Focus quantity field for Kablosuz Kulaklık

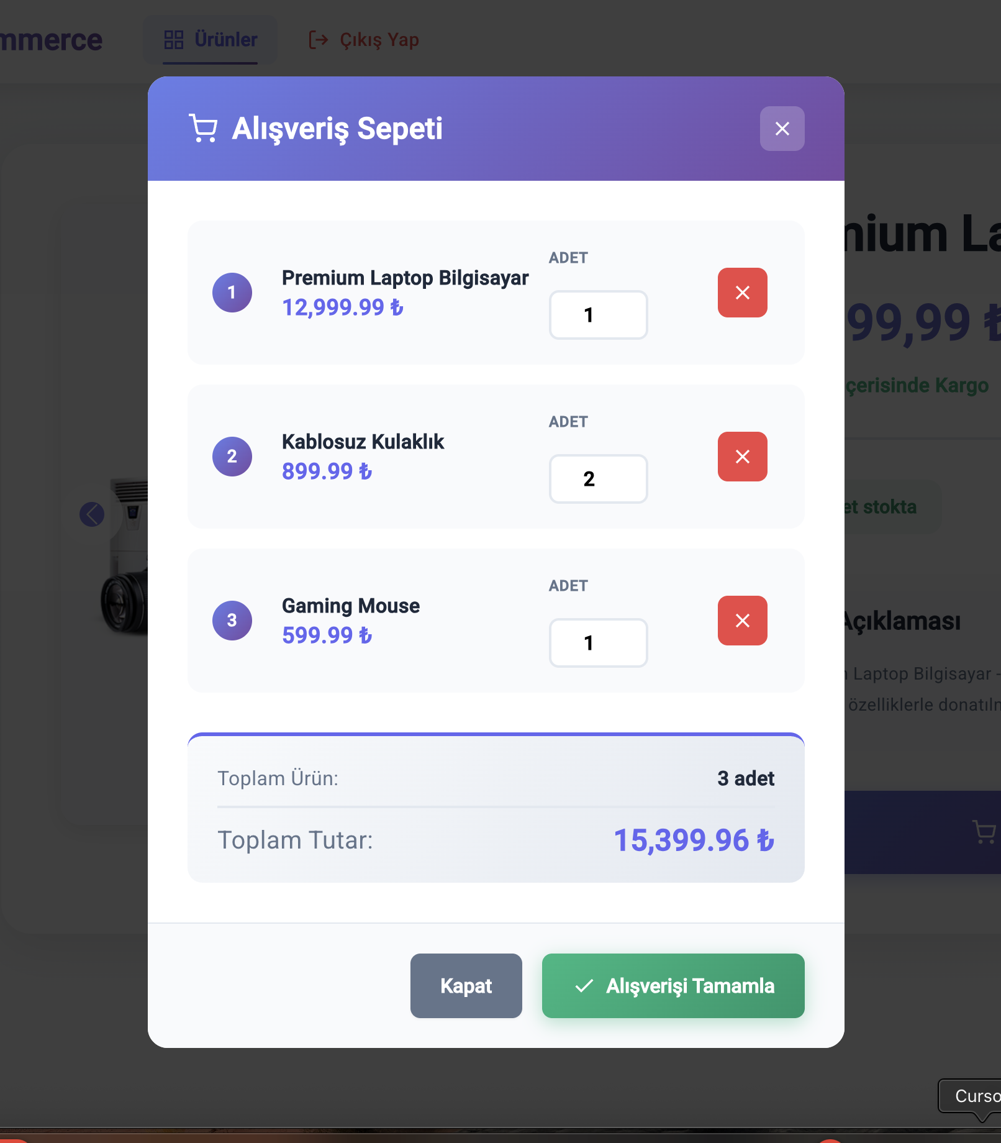[x=598, y=479]
